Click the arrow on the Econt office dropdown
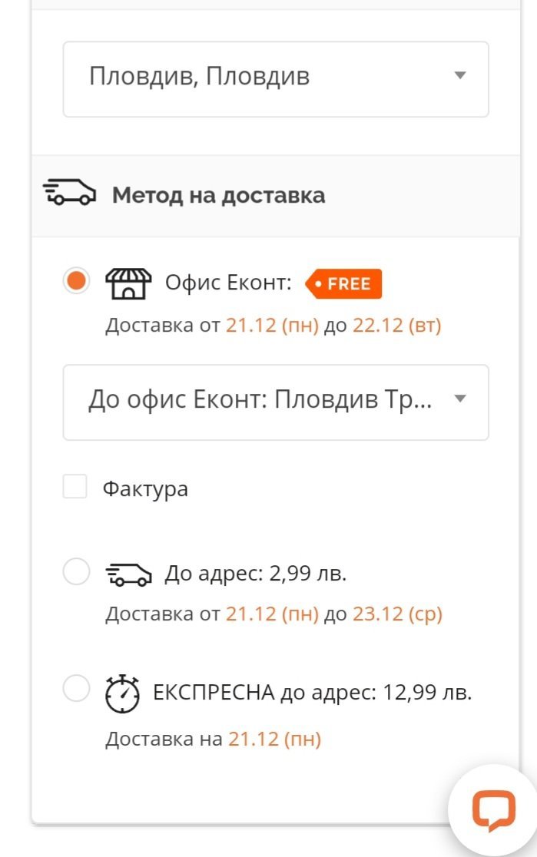 [460, 399]
